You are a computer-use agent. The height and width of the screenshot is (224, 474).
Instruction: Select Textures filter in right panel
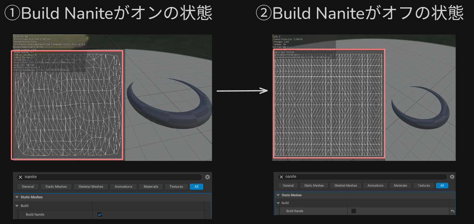coord(424,186)
